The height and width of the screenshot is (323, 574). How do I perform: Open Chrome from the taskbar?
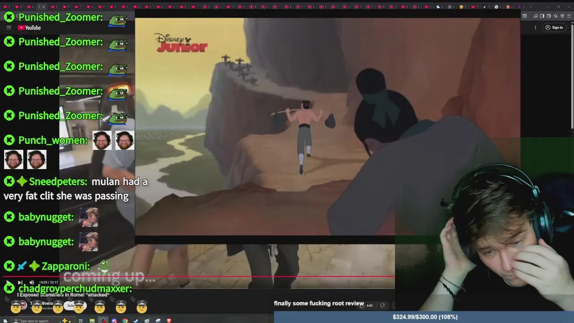tap(125, 321)
